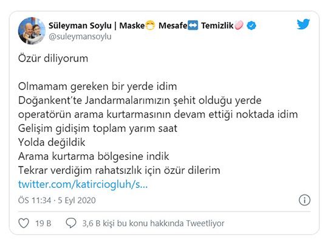Click the 'Yolda değildik' line
This screenshot has height=242, width=334.
click(x=52, y=142)
